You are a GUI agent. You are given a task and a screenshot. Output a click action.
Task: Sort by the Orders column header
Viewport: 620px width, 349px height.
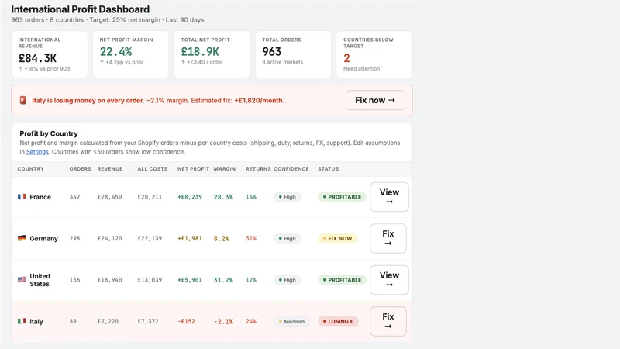coord(81,169)
